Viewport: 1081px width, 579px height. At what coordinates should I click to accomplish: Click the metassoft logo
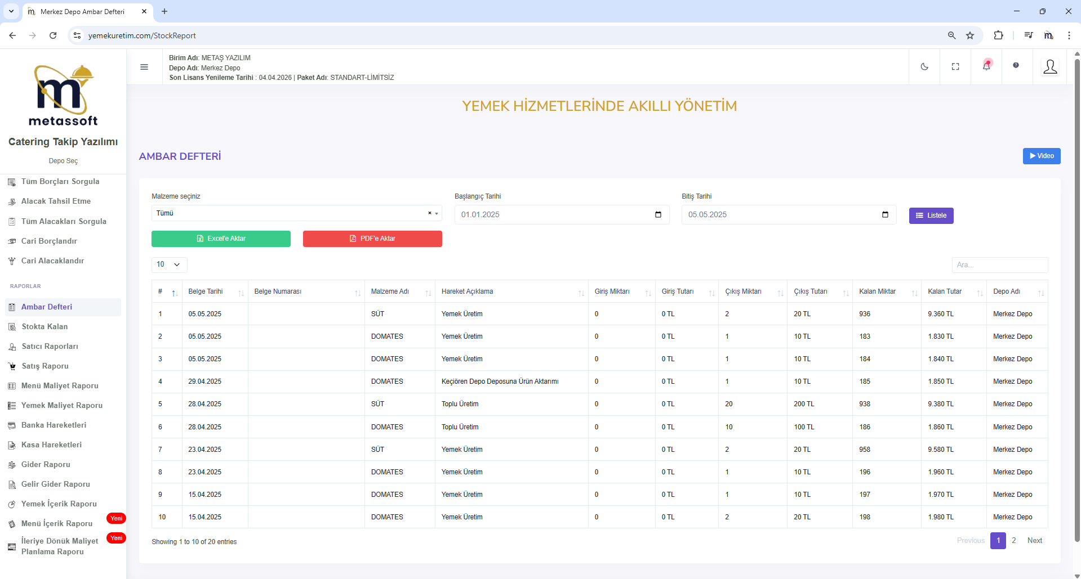pos(63,96)
